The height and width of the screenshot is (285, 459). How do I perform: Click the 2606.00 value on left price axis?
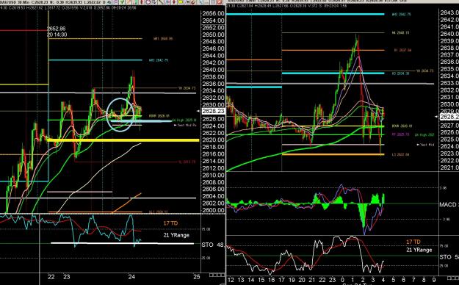tap(213, 190)
